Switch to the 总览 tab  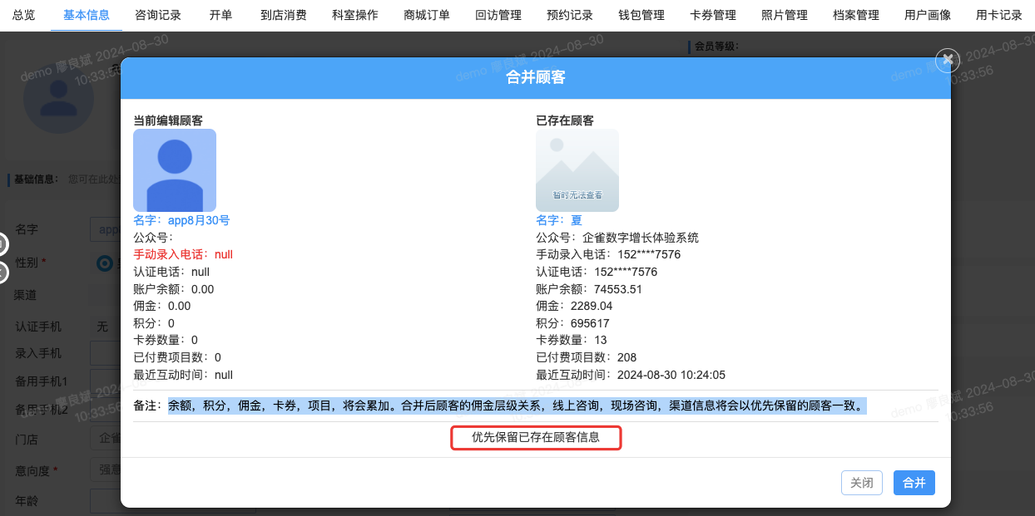[x=24, y=15]
